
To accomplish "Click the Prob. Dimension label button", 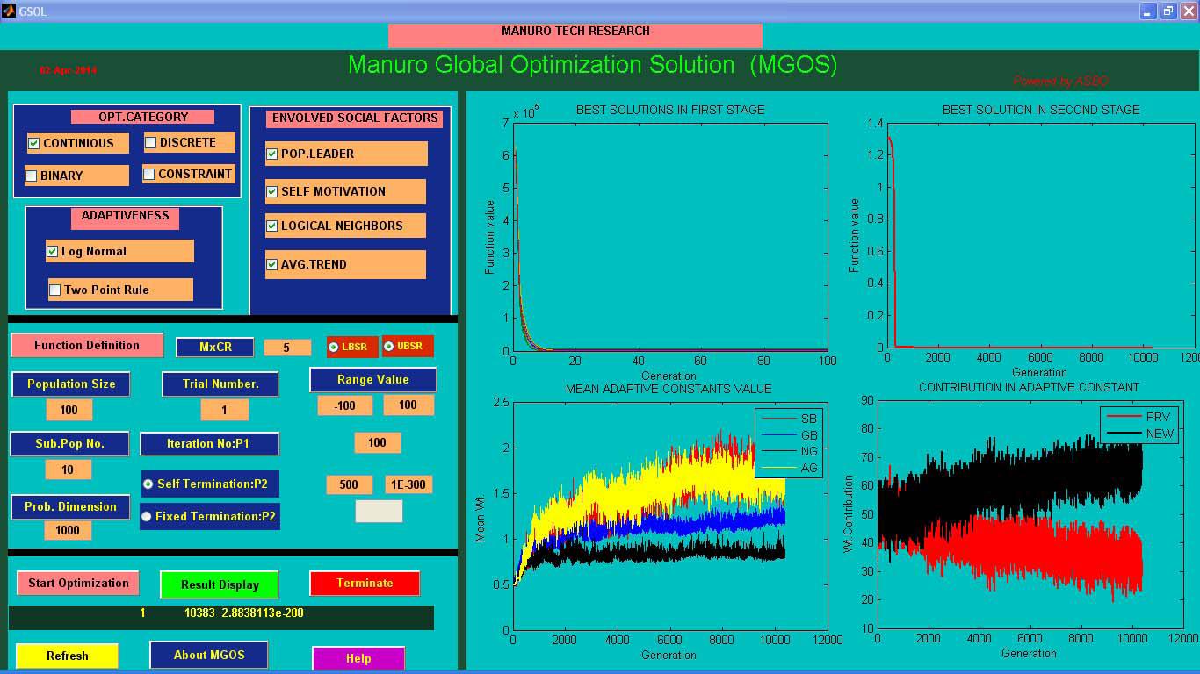I will [70, 506].
